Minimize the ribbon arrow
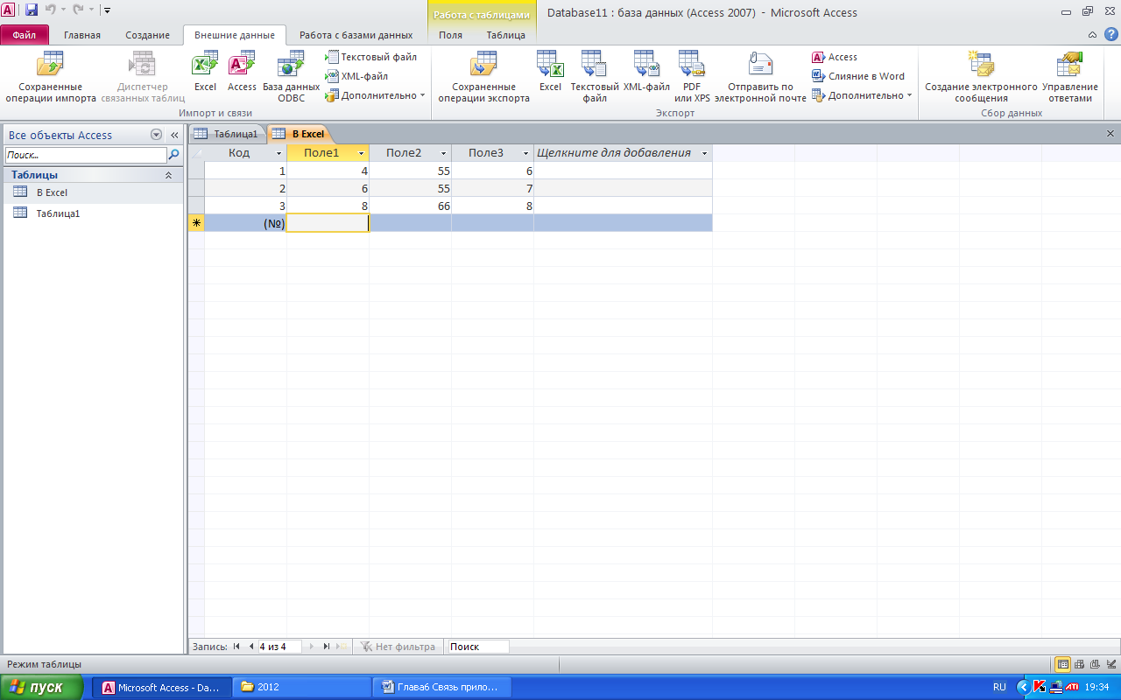Image resolution: width=1121 pixels, height=700 pixels. (x=1092, y=35)
